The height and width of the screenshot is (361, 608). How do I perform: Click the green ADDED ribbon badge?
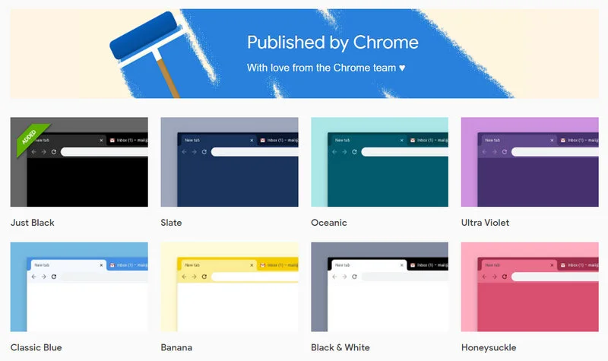29,134
